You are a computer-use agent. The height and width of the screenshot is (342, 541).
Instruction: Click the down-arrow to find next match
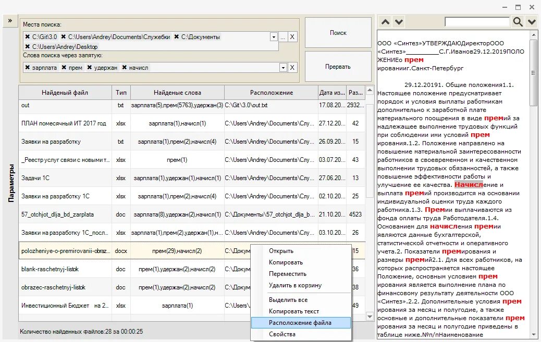(x=398, y=22)
